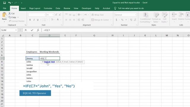Click the Save icon in the title bar
Viewport: 190px width, 107px height.
coord(4,3)
